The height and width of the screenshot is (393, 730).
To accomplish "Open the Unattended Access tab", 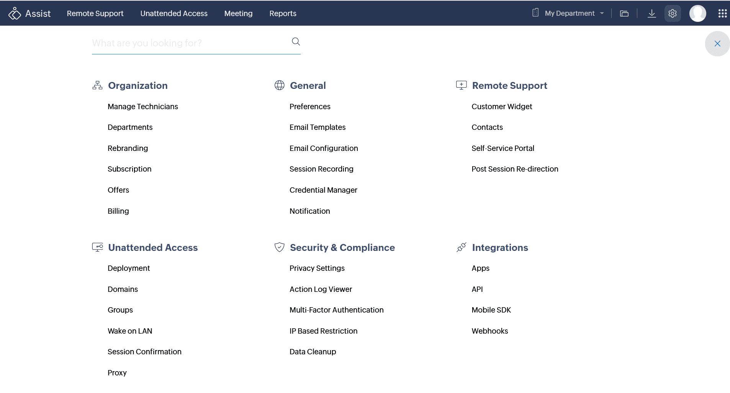I will pyautogui.click(x=174, y=13).
